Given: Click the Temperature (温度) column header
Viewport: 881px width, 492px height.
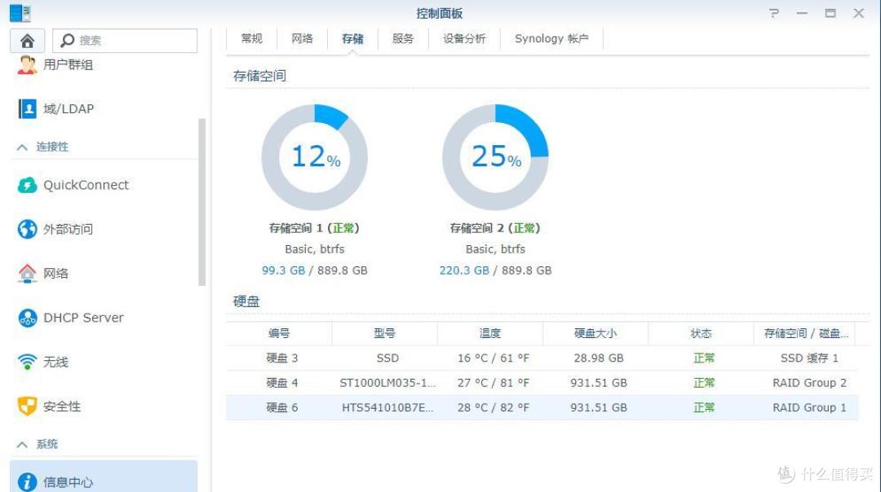Looking at the screenshot, I should click(490, 333).
